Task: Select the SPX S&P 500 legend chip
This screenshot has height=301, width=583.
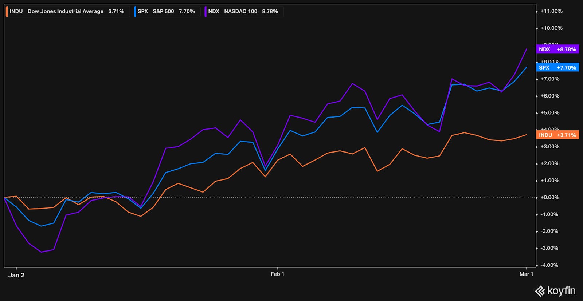Action: pos(167,11)
